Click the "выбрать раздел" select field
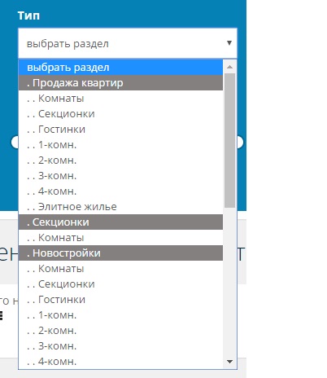Screen dimensions: 327x378 pos(128,43)
